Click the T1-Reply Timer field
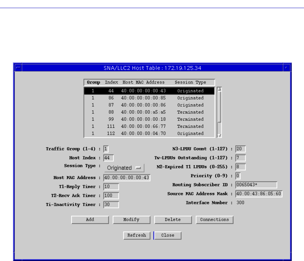This screenshot has width=304, height=261. (x=111, y=186)
